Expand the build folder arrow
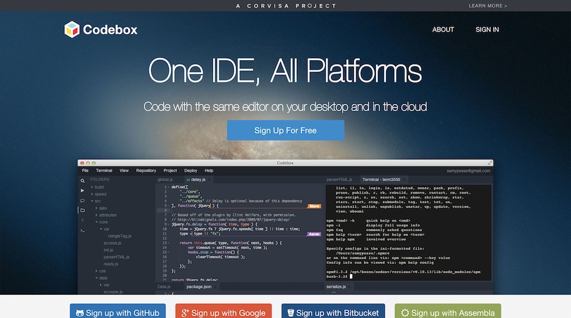 pos(92,187)
